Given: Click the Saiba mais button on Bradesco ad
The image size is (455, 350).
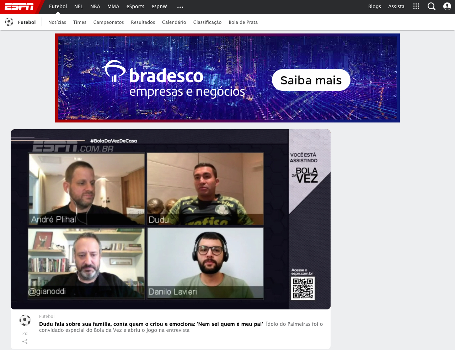Looking at the screenshot, I should [x=311, y=80].
